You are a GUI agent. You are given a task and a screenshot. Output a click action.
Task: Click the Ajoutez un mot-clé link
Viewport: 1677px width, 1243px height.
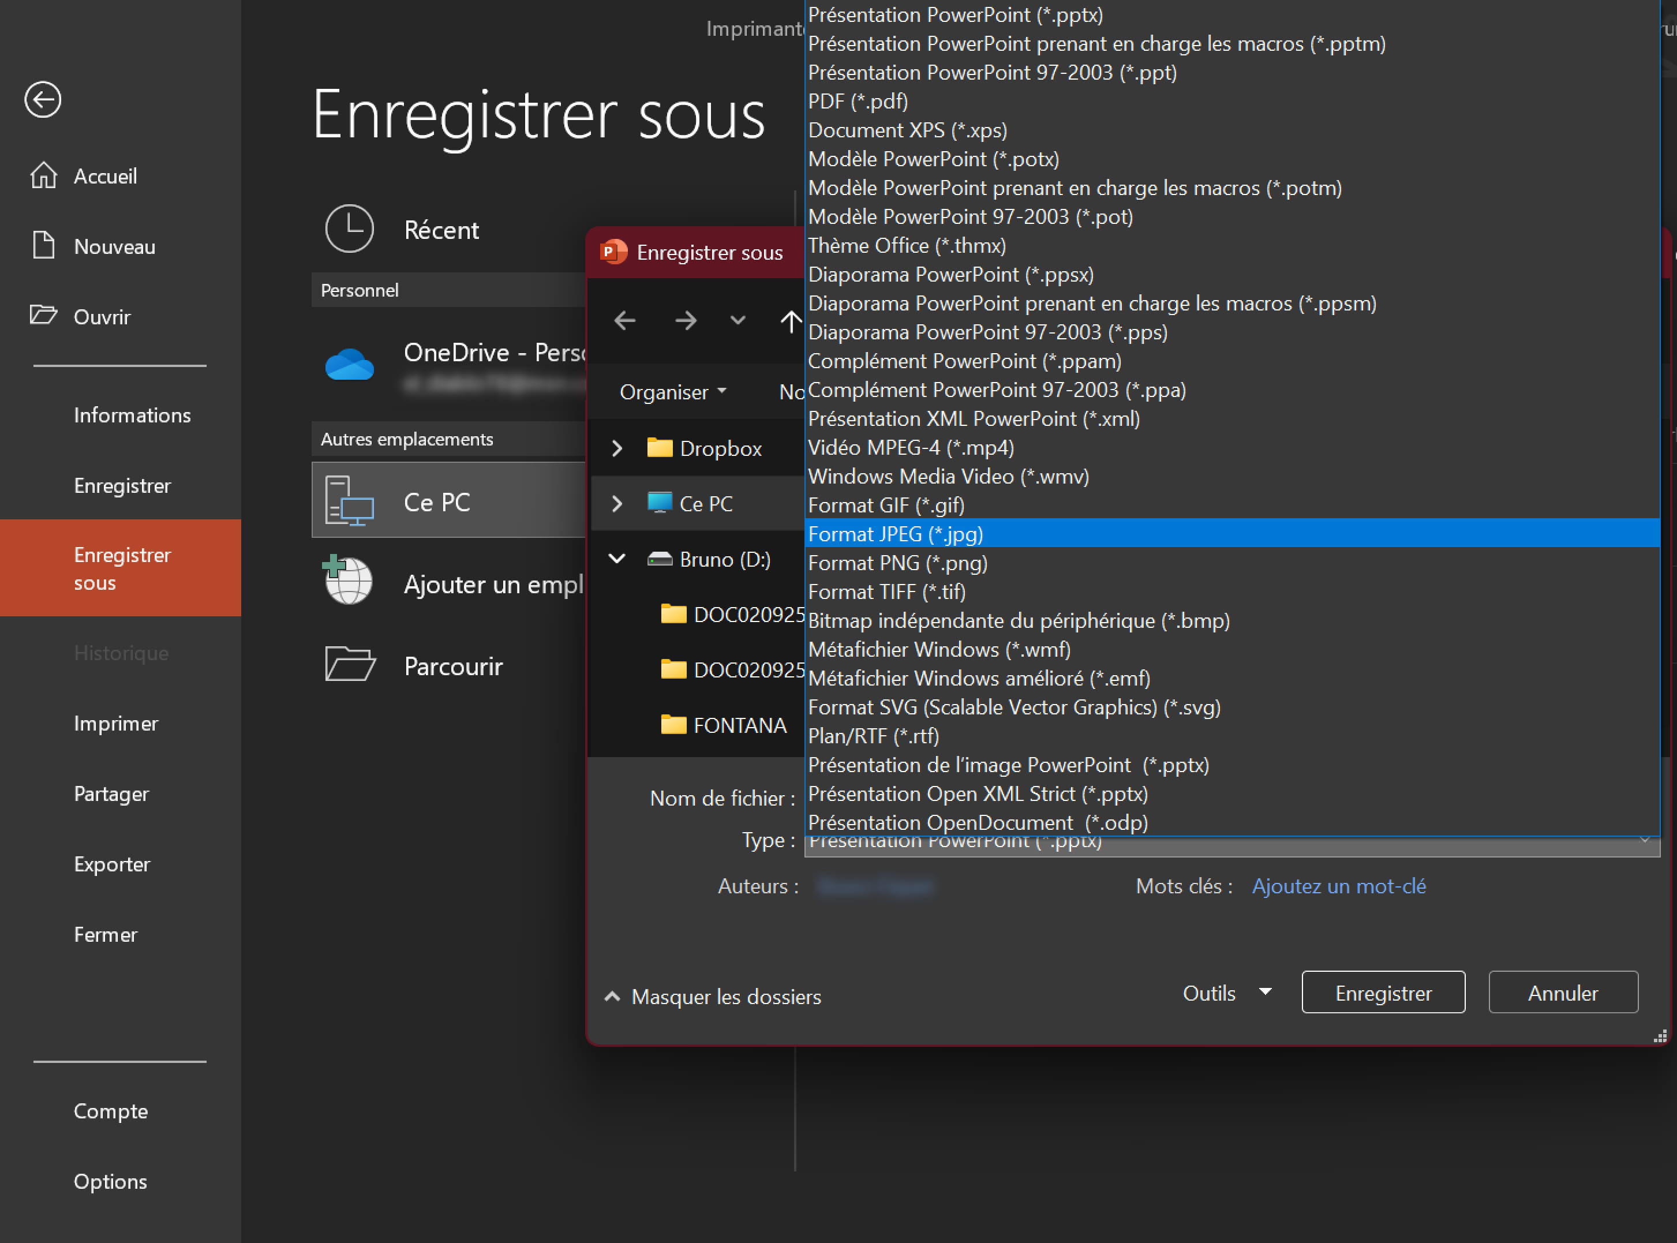[1338, 886]
